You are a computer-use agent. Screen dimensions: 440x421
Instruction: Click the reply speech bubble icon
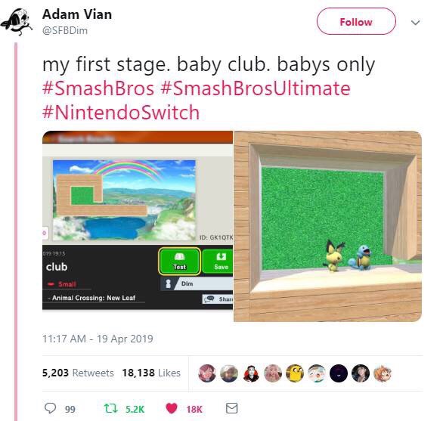click(50, 408)
